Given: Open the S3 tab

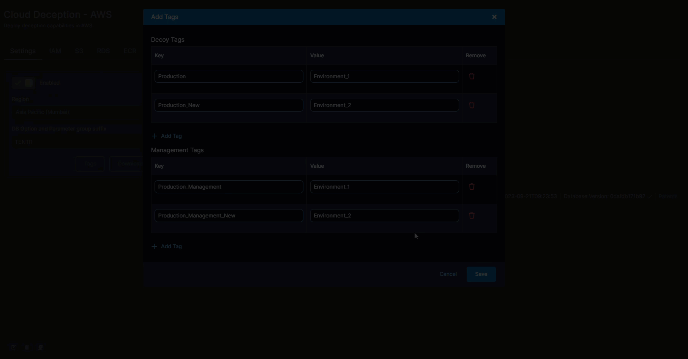Looking at the screenshot, I should [x=79, y=51].
